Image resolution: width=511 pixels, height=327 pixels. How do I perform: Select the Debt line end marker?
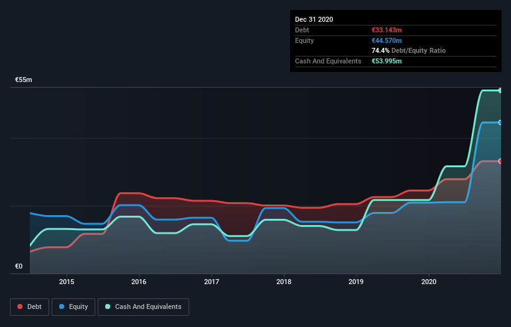click(500, 161)
